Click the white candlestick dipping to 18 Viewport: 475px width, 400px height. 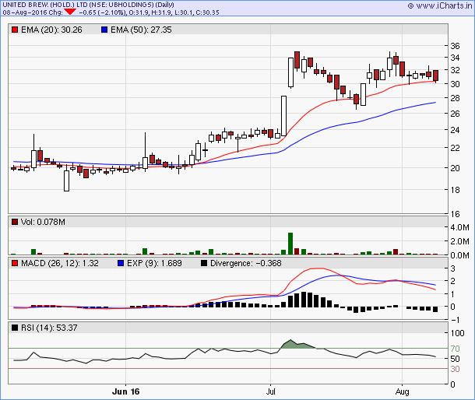[x=66, y=181]
